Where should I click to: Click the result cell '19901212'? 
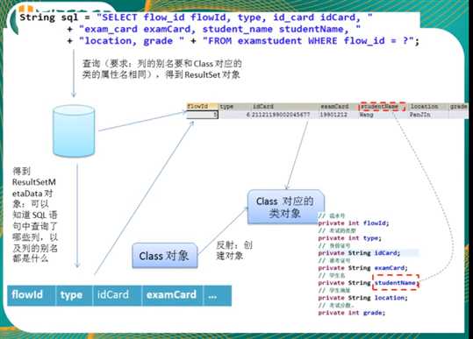coord(339,115)
